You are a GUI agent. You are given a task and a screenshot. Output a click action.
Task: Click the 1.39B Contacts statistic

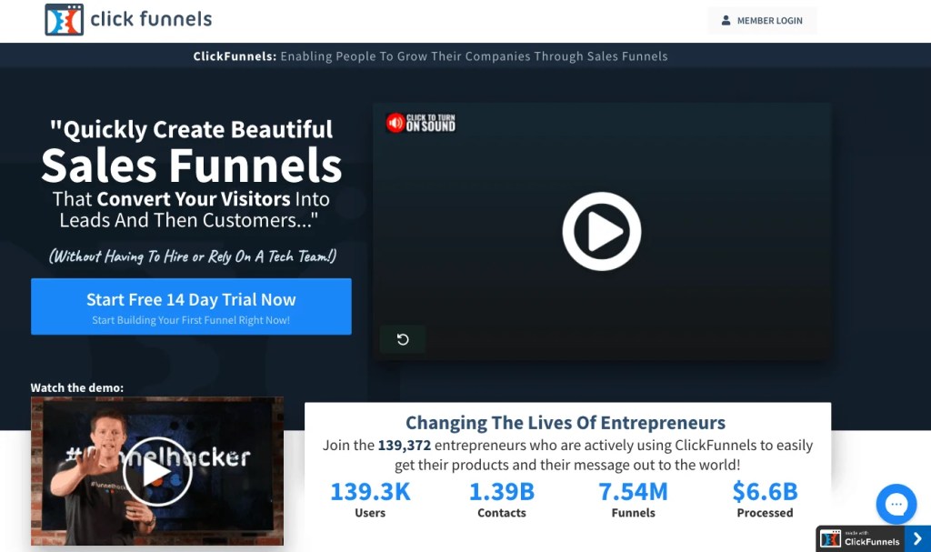click(x=502, y=500)
